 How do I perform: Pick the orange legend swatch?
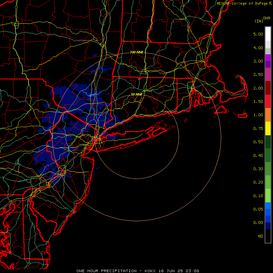[x=268, y=115]
